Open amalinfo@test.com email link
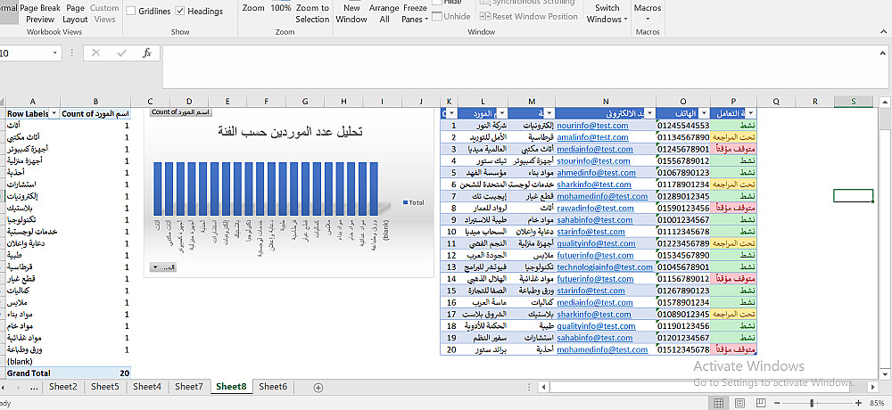 pos(593,137)
